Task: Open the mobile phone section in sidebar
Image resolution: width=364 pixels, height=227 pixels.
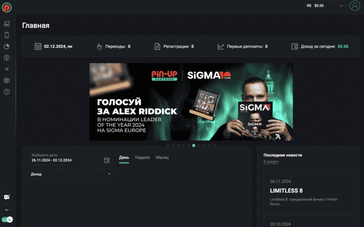Action: click(7, 35)
